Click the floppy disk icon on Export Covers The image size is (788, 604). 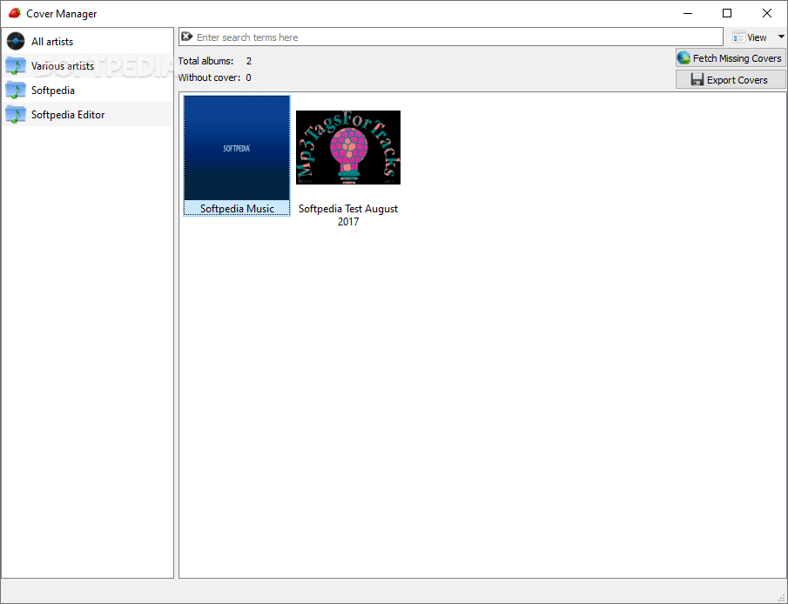pos(698,79)
